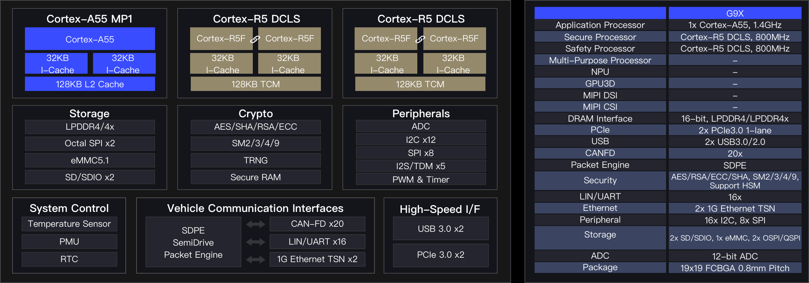Click the Application Processor row label
The height and width of the screenshot is (283, 809).
pyautogui.click(x=600, y=25)
